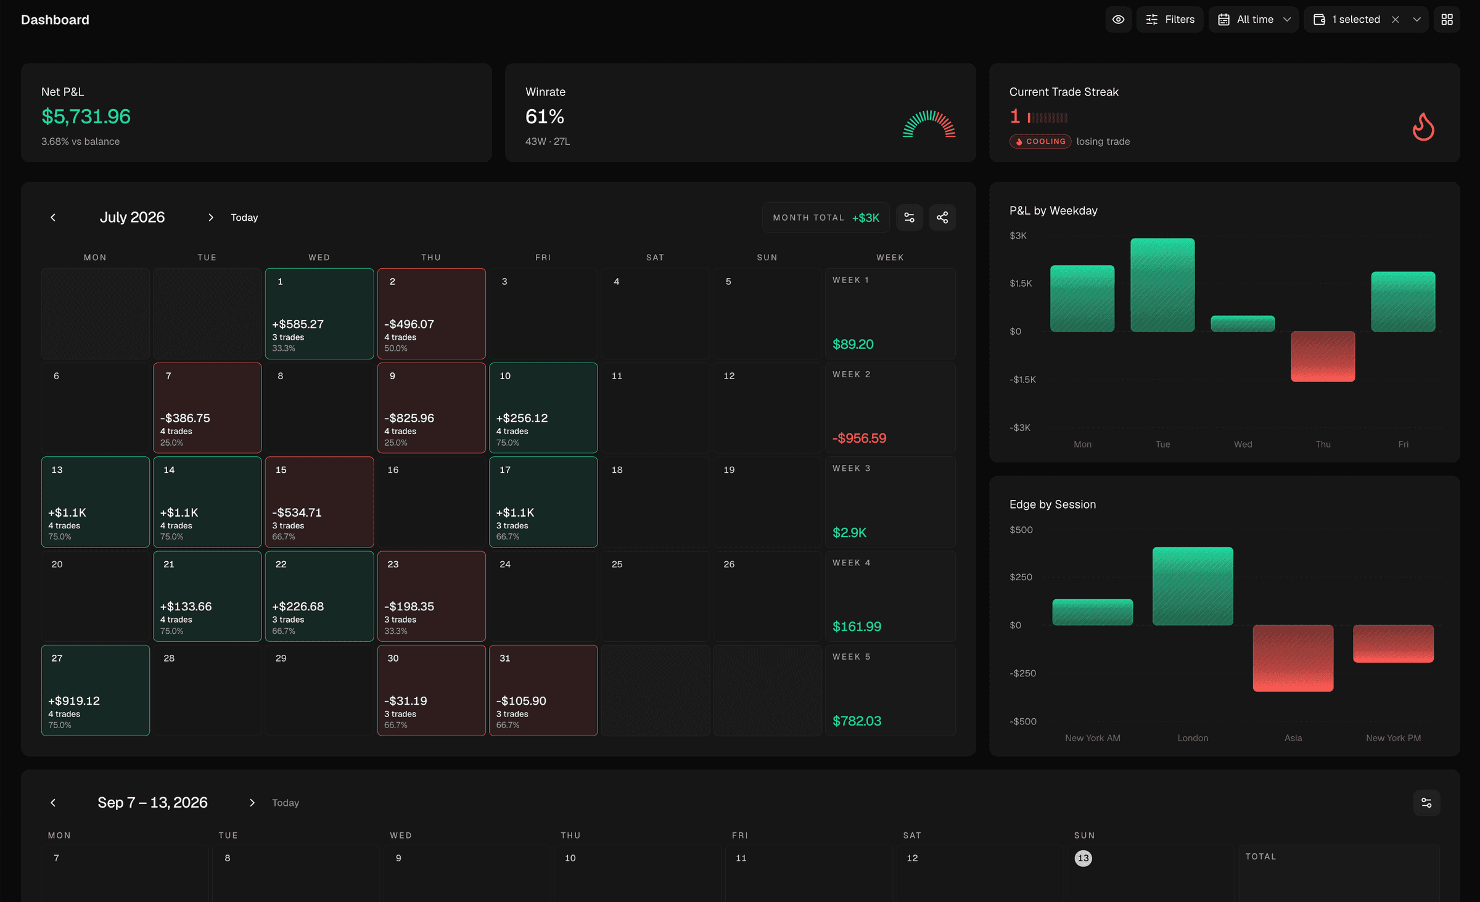The width and height of the screenshot is (1480, 902).
Task: Select July 21 cell showing +$133.66
Action: click(x=207, y=596)
